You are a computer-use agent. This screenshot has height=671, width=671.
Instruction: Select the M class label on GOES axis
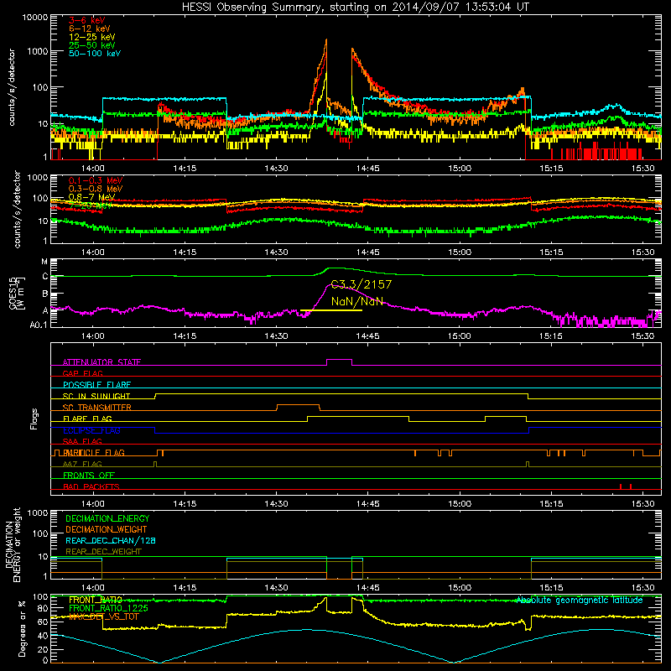point(44,262)
